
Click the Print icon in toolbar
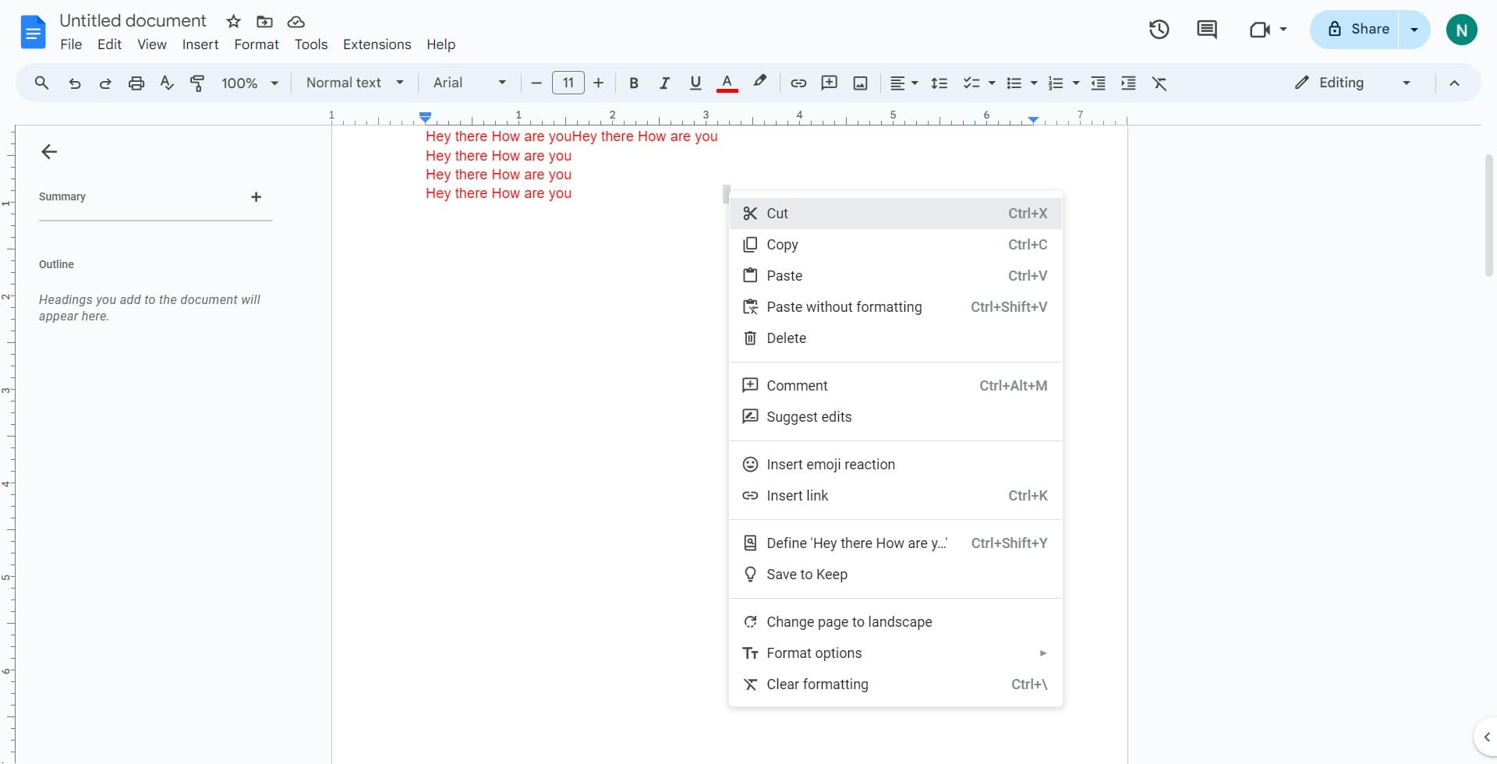click(136, 83)
